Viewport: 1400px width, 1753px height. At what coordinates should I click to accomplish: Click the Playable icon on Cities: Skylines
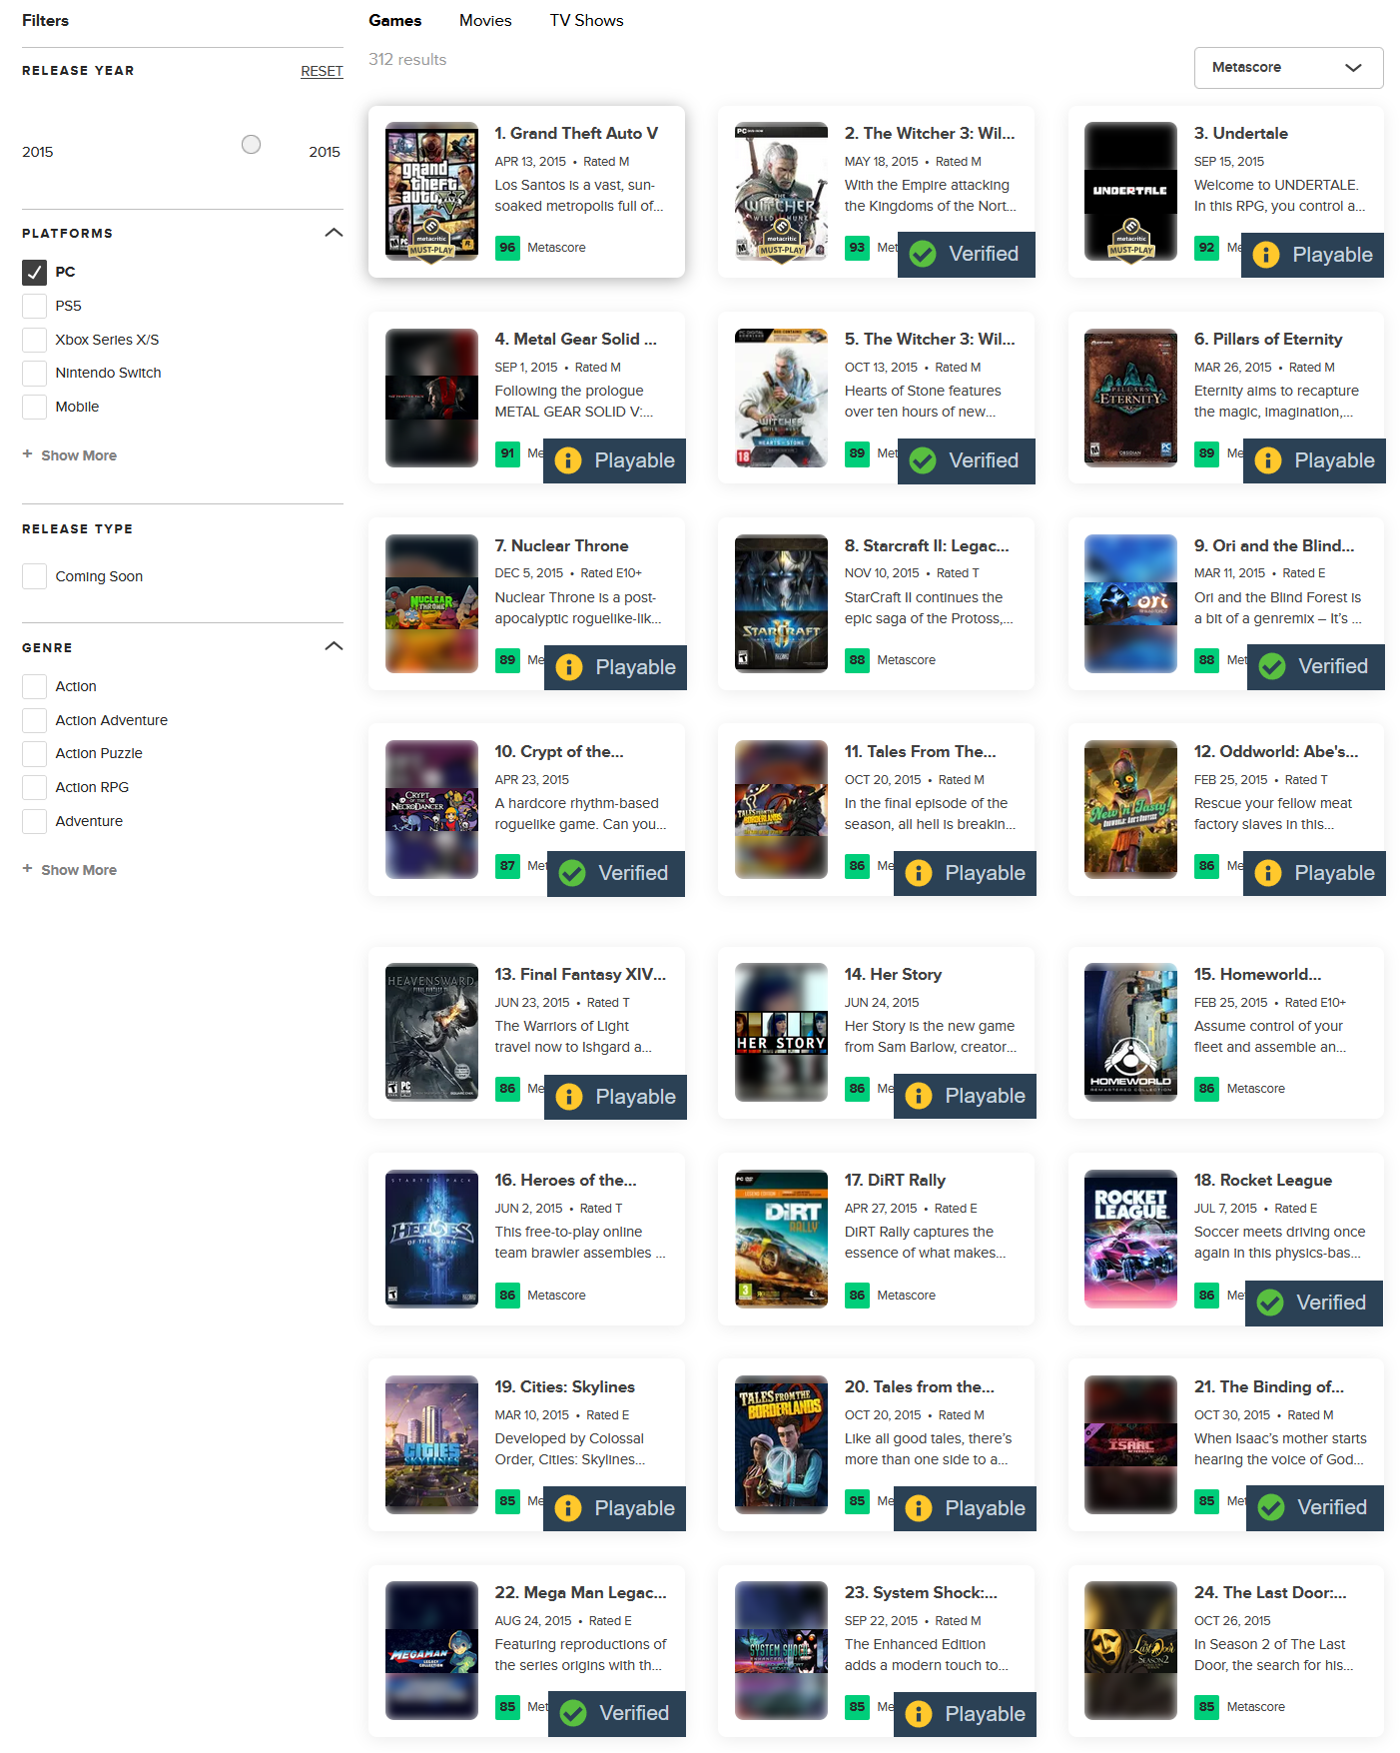pyautogui.click(x=568, y=1508)
